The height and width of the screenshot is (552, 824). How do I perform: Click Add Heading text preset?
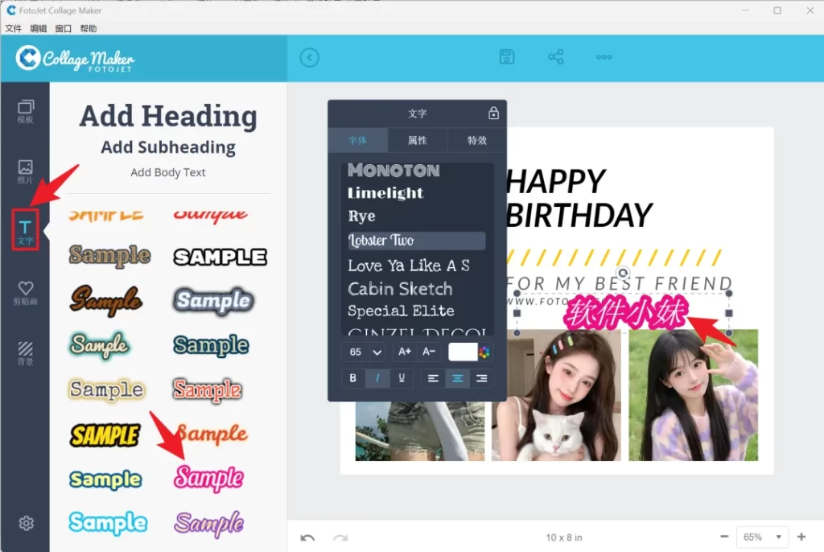click(x=168, y=117)
